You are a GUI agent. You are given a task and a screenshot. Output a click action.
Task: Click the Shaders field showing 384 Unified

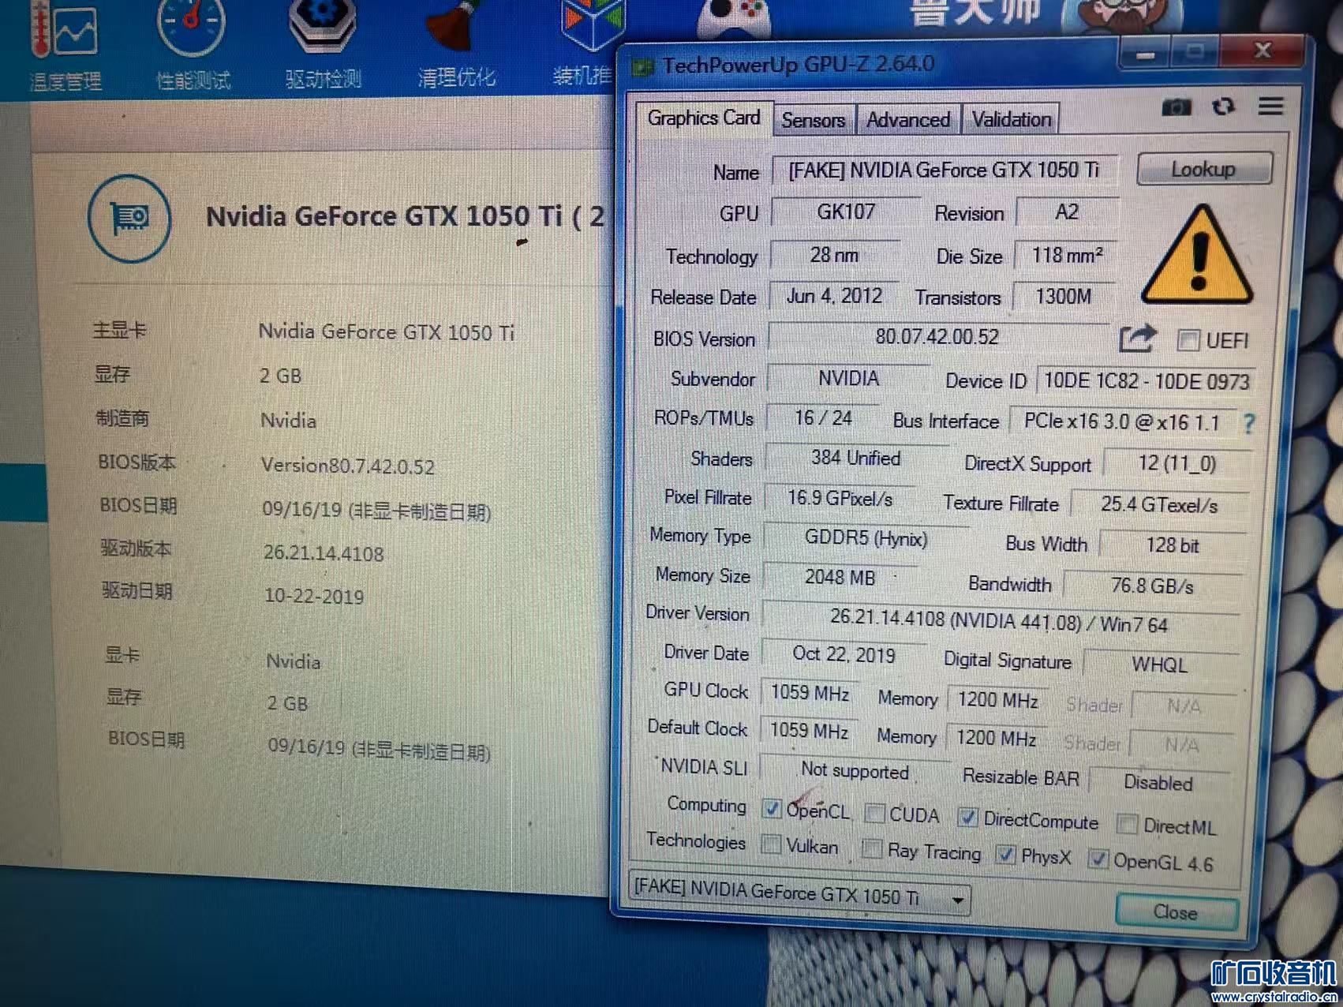coord(856,459)
